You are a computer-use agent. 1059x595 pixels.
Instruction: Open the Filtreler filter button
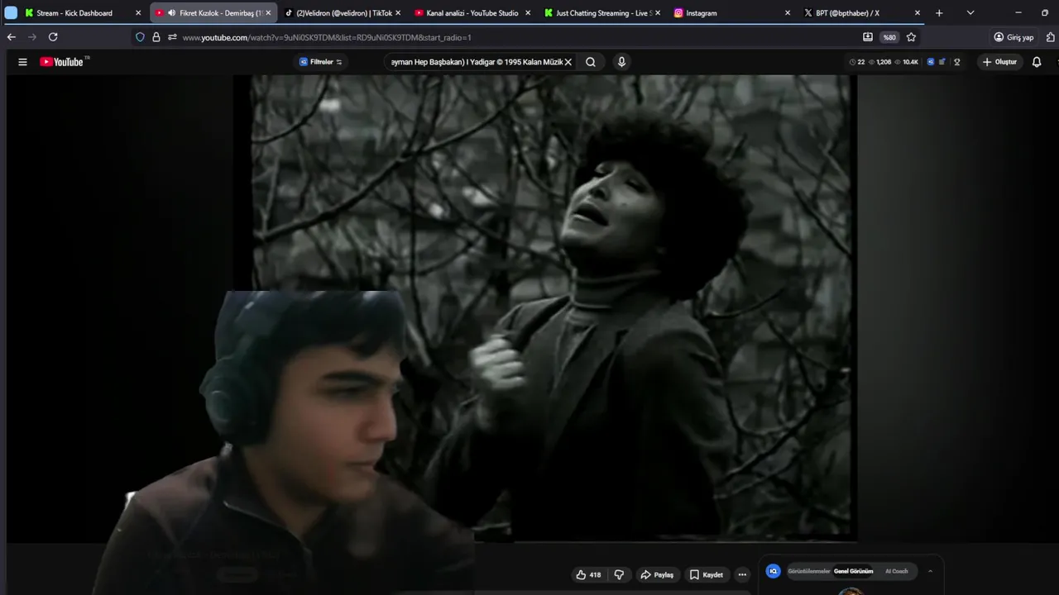(320, 62)
